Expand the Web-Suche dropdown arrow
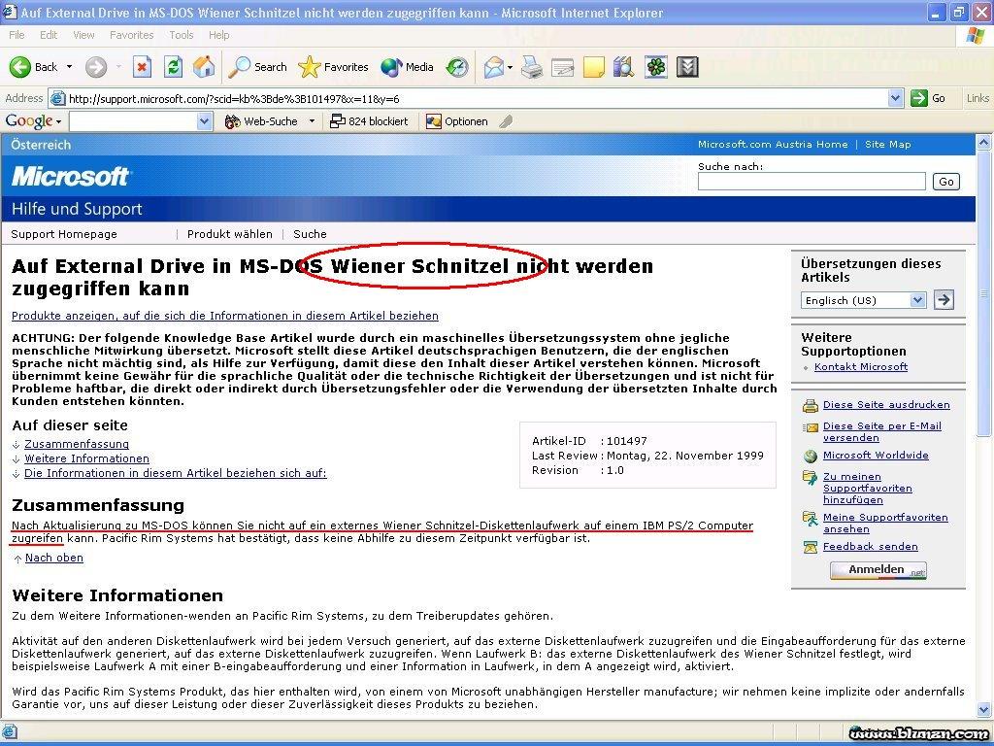Screen dimensions: 994x746 312,121
